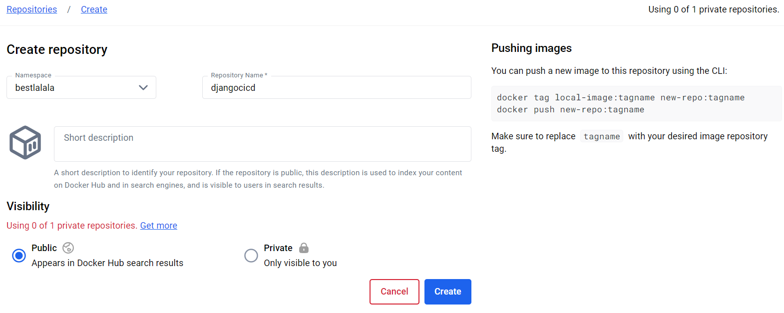Click 'You can push a new image' sentence
The width and height of the screenshot is (784, 313).
coord(609,71)
